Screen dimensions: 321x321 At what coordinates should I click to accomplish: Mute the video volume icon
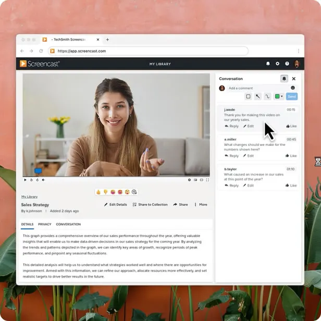pyautogui.click(x=43, y=180)
